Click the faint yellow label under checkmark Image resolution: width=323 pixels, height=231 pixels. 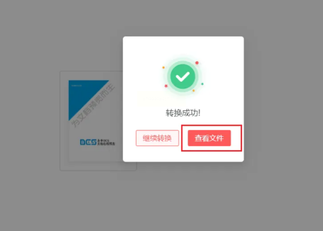[x=161, y=99]
